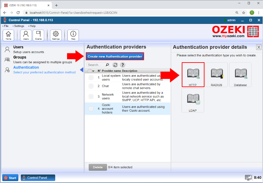This screenshot has width=263, height=183.
Task: Minimize the Control Panel inner window
Action: [242, 20]
